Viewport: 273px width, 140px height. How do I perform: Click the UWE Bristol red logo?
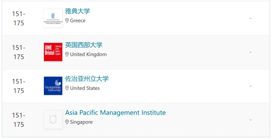(x=53, y=52)
